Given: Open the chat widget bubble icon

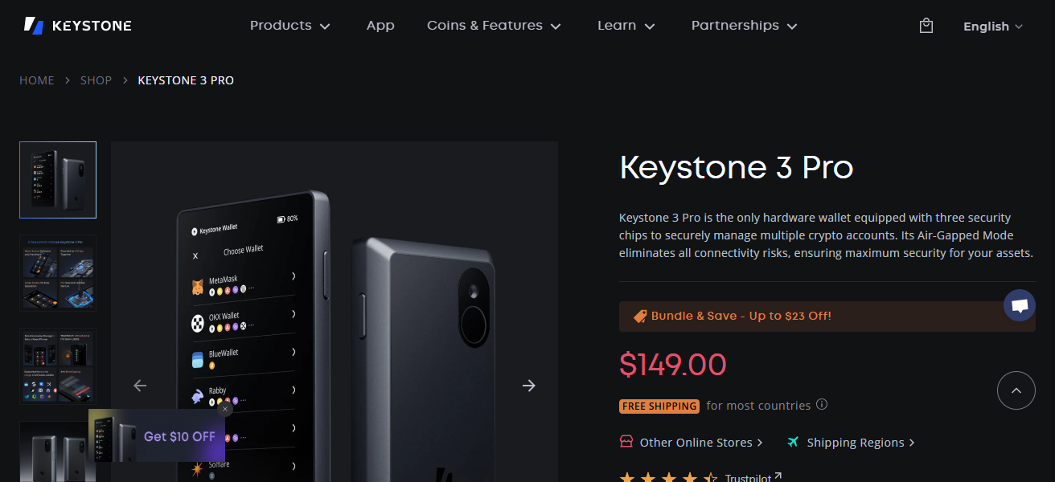Looking at the screenshot, I should click(x=1020, y=305).
